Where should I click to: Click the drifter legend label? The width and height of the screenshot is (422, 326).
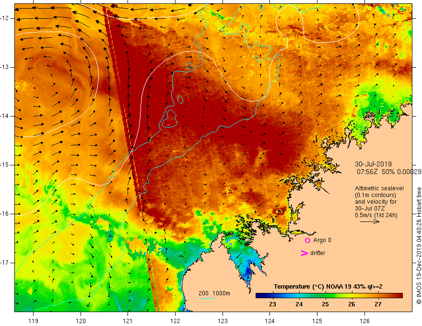317,253
